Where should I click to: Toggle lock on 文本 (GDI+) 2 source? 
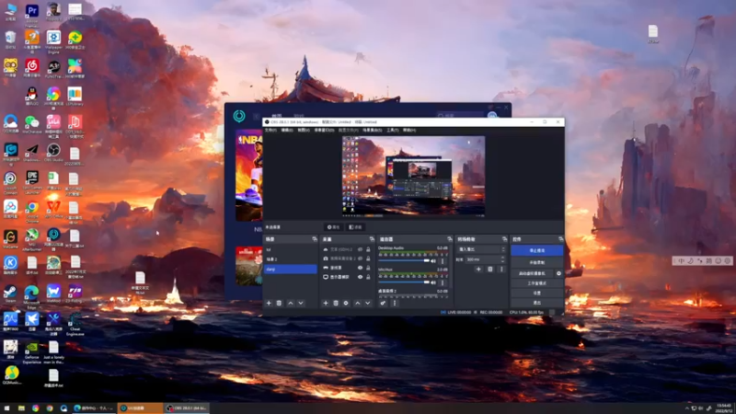(x=368, y=249)
